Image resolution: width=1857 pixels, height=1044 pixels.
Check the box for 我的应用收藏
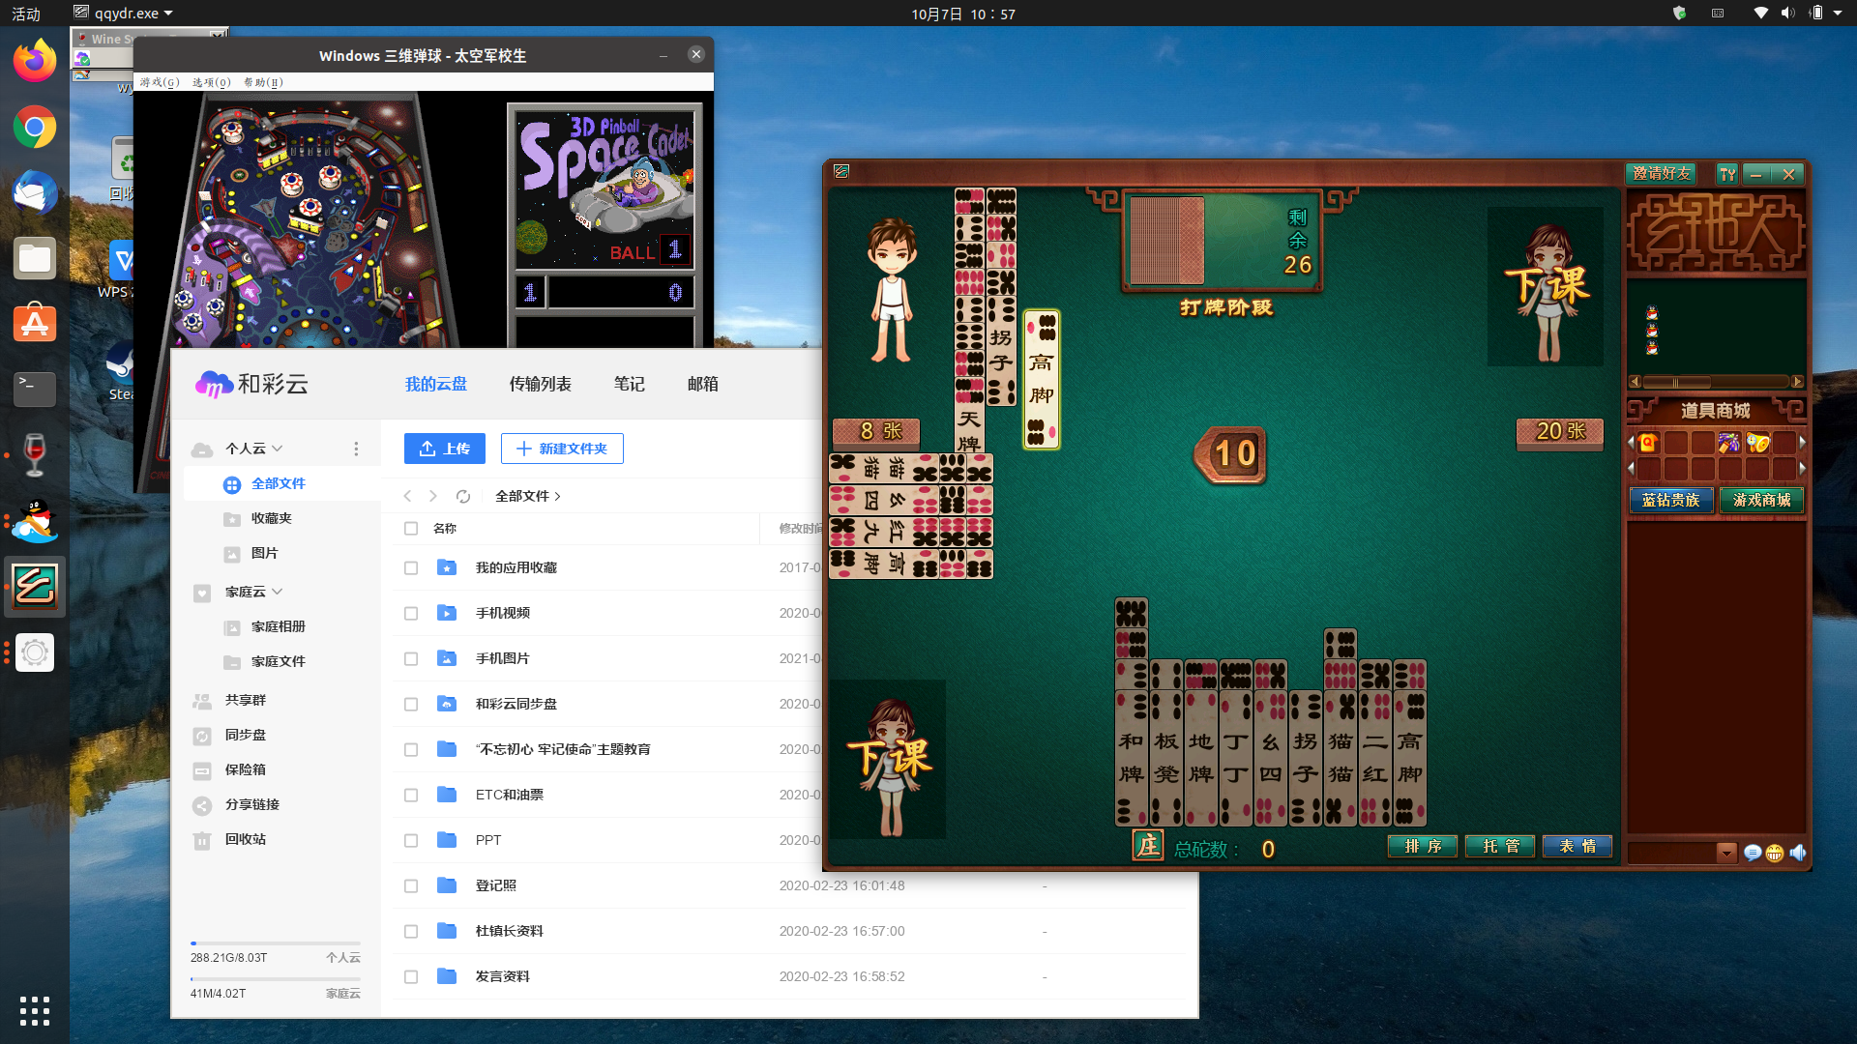tap(411, 568)
